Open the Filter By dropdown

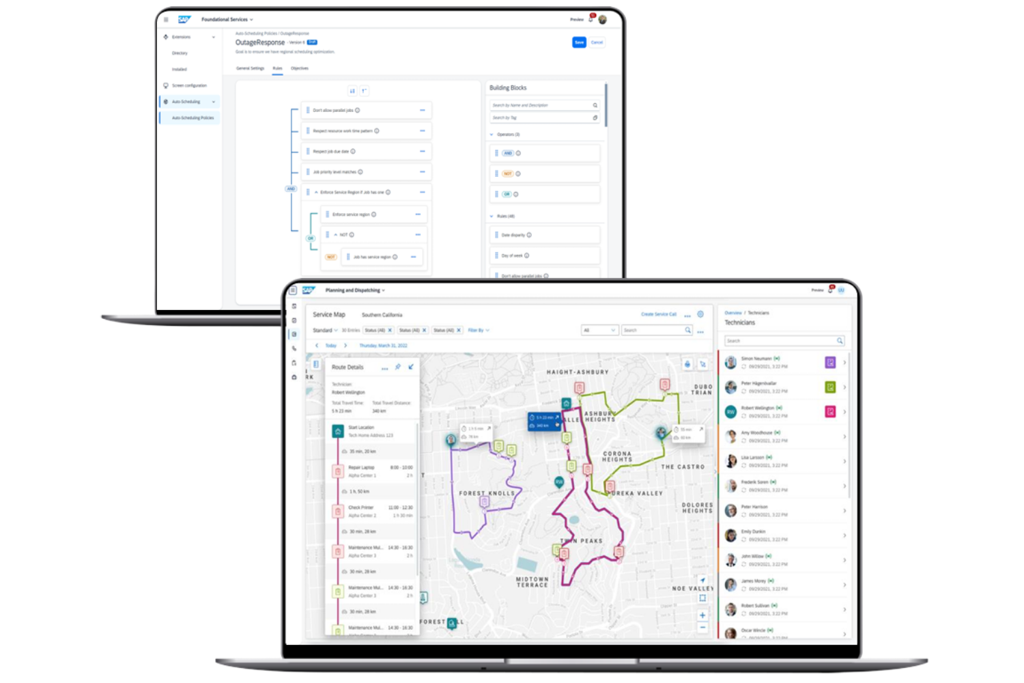(x=479, y=330)
